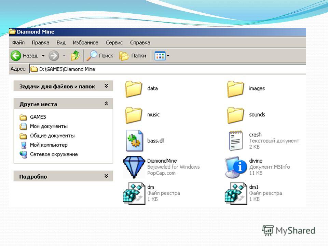Follow the GAMES link in sidebar
This screenshot has height=246, width=328.
38,117
